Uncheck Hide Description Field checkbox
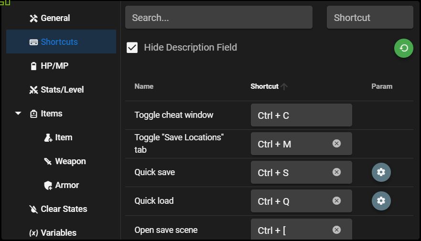The height and width of the screenshot is (241, 421). (132, 48)
